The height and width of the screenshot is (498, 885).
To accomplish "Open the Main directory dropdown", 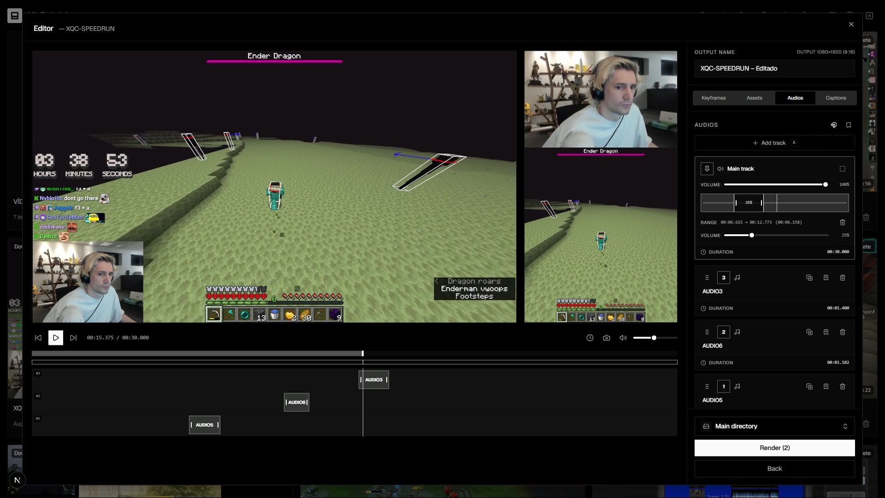I will pos(774,427).
